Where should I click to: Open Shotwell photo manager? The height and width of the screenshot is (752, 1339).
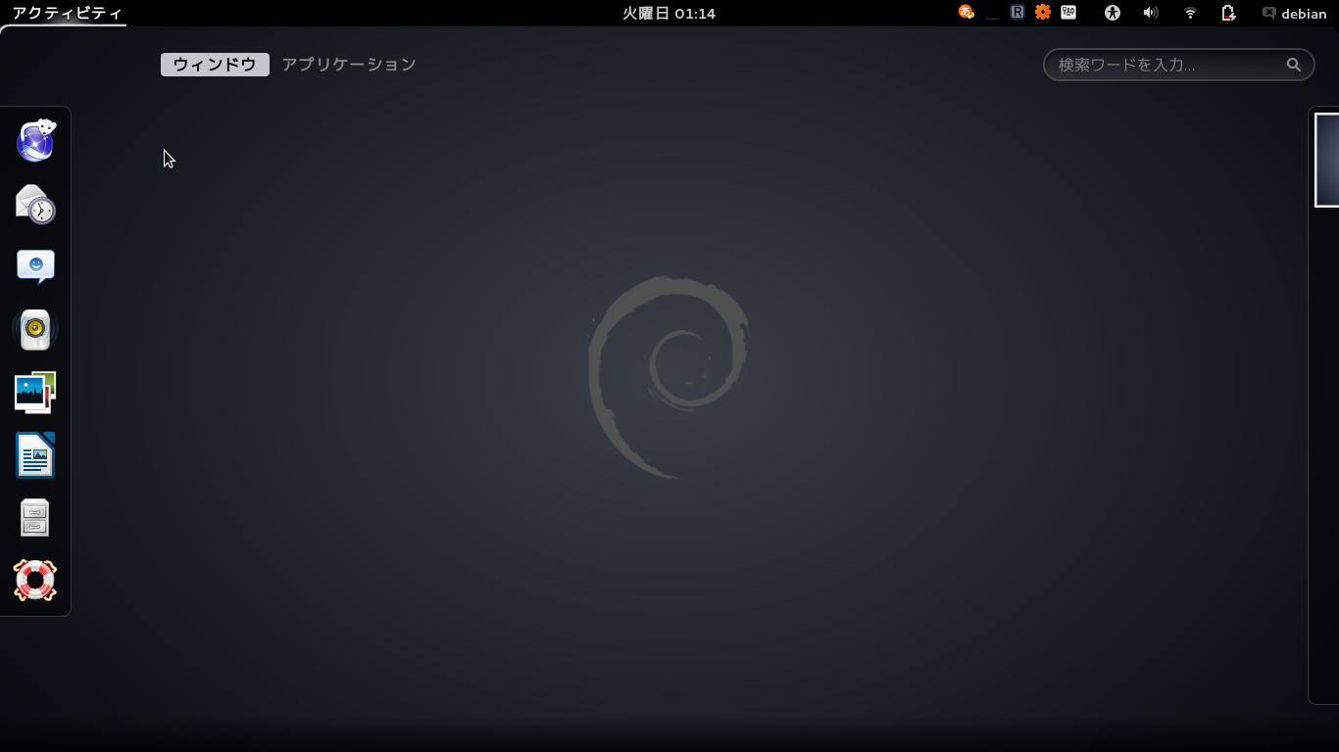point(35,393)
